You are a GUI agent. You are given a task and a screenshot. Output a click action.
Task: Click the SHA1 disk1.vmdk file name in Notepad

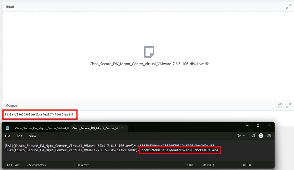(x=76, y=150)
